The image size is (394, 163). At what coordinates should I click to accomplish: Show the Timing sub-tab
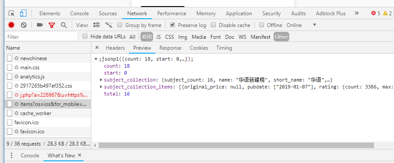224,48
